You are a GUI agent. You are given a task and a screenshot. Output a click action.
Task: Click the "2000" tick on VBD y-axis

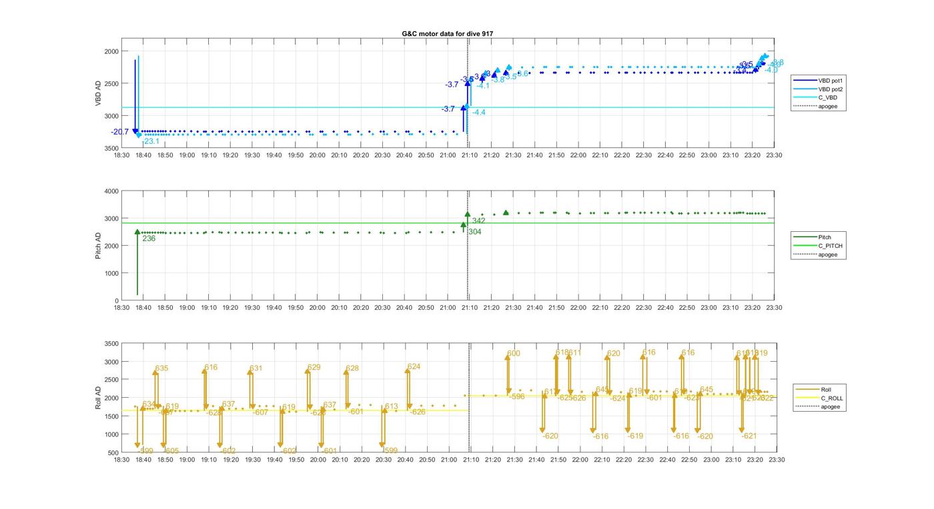pyautogui.click(x=111, y=51)
